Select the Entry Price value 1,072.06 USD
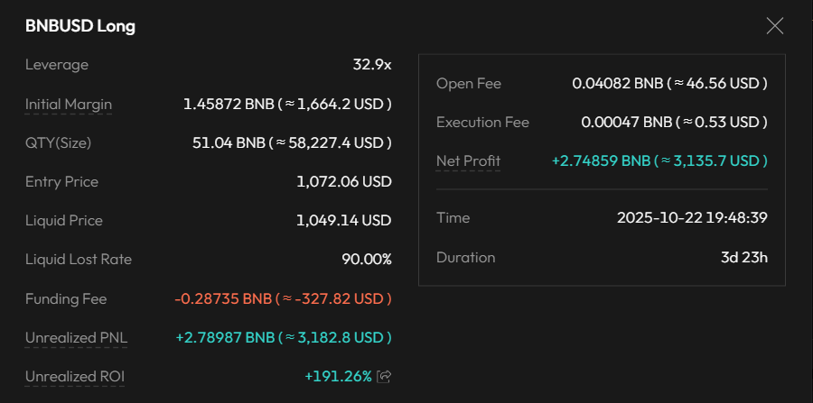This screenshot has height=403, width=813. (x=343, y=181)
